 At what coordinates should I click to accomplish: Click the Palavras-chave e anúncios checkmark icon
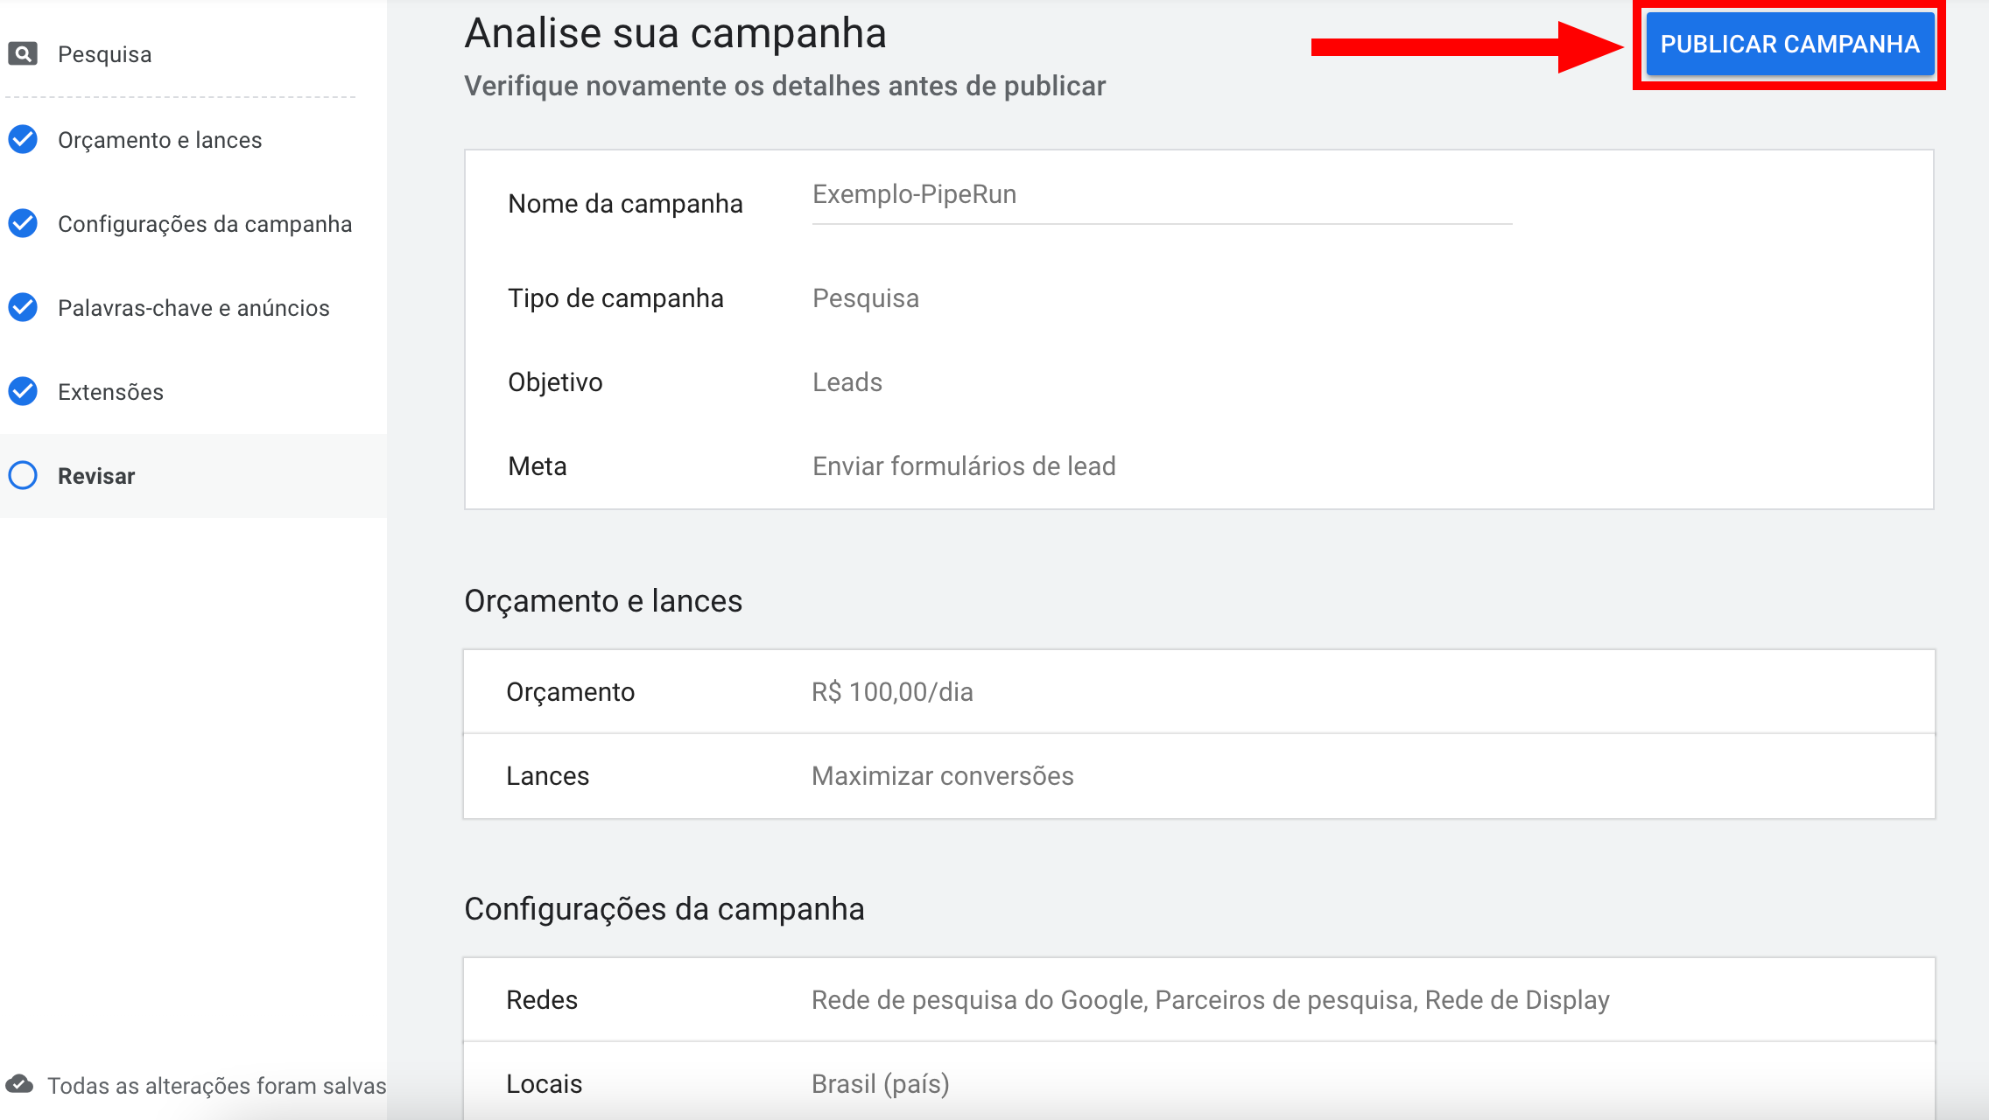[23, 307]
